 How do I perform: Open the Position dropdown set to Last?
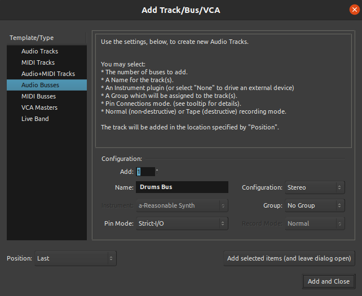(x=75, y=258)
